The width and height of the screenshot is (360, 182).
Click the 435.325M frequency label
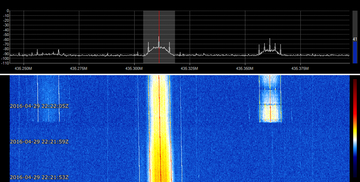[x=190, y=69]
